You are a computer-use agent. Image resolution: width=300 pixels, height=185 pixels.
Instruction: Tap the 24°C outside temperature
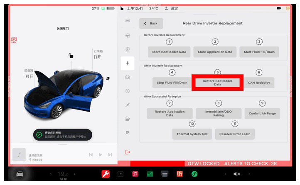tap(154, 8)
